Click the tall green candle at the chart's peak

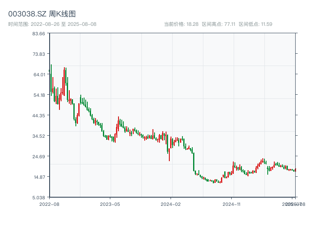(x=51, y=78)
